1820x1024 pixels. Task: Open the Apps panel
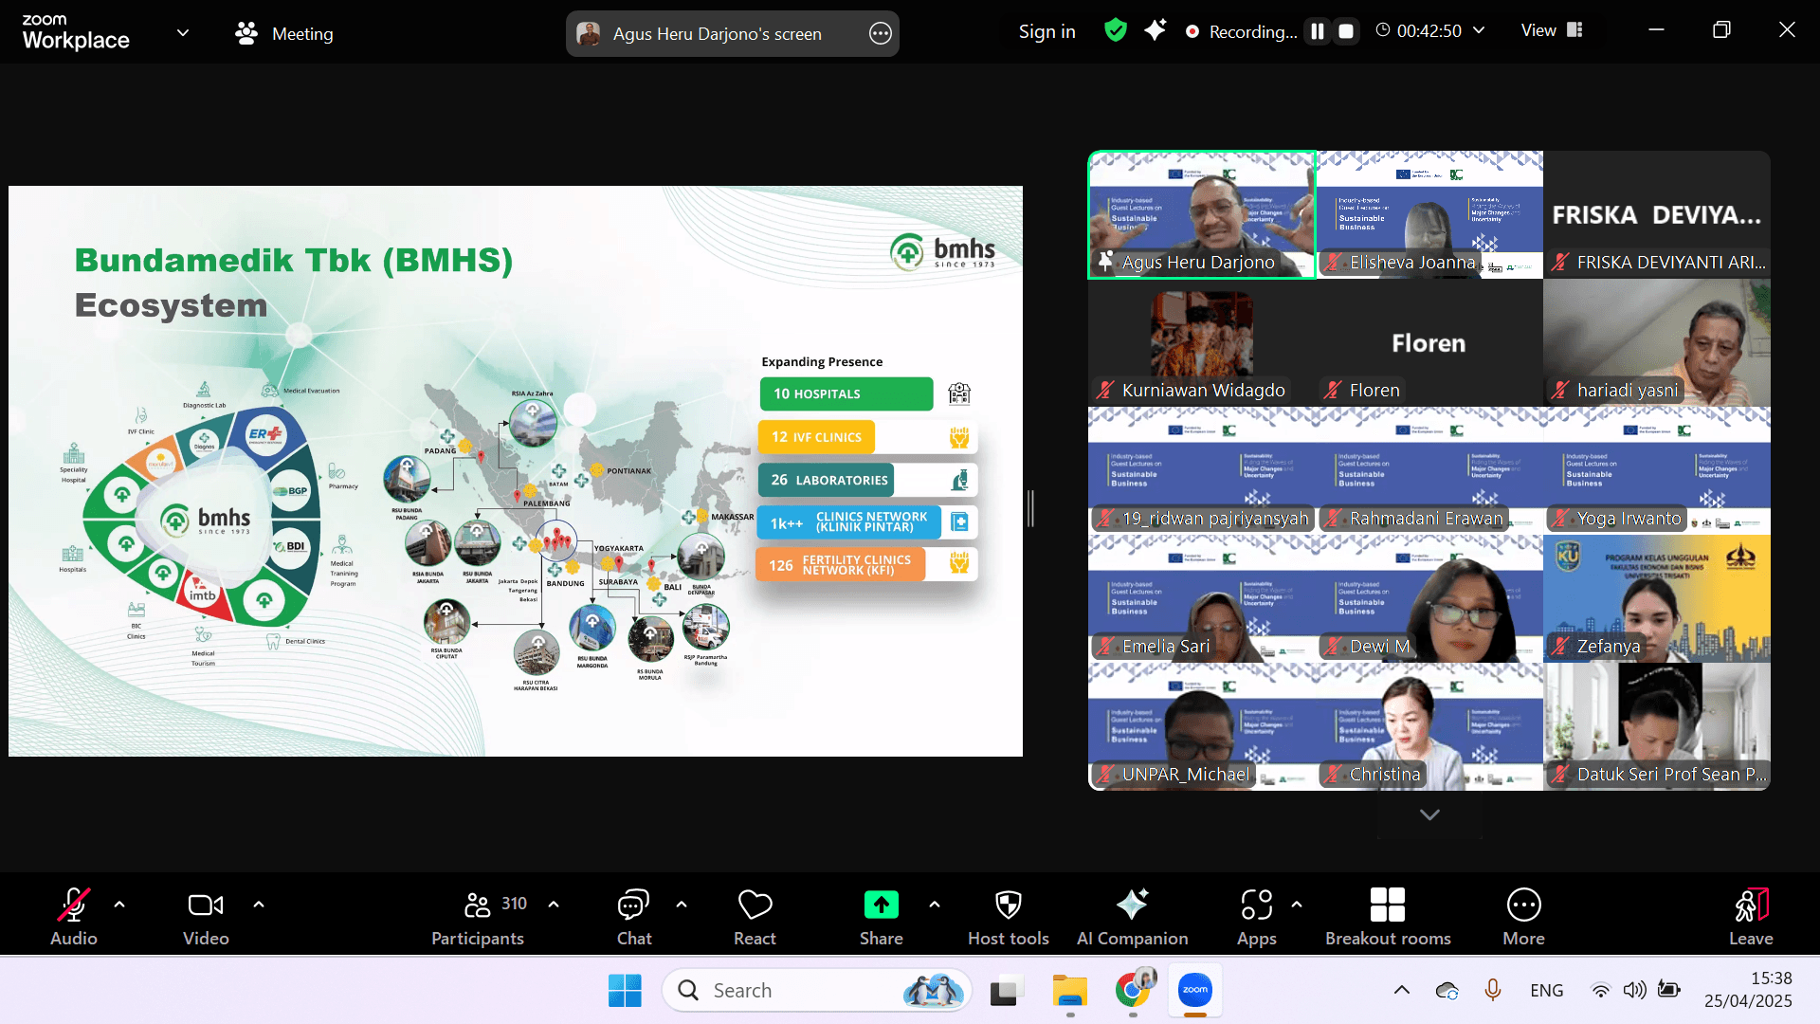coord(1257,917)
